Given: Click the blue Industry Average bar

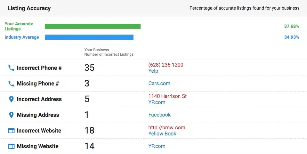Looking at the screenshot, I should pos(89,37).
